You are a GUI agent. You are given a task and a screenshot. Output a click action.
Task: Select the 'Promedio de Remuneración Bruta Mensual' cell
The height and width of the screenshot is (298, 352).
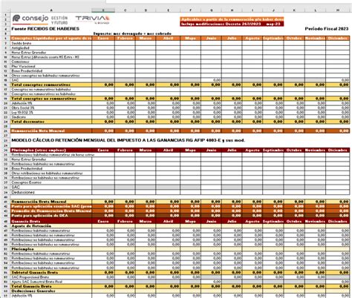coord(51,211)
